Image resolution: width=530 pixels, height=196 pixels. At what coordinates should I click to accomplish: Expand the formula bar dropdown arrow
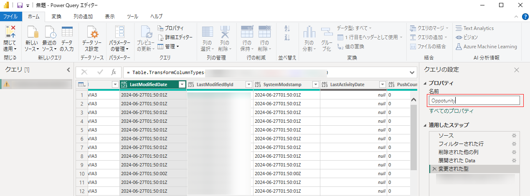coord(412,72)
